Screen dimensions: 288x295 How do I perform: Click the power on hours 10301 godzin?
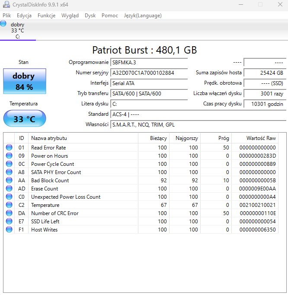tap(265, 104)
